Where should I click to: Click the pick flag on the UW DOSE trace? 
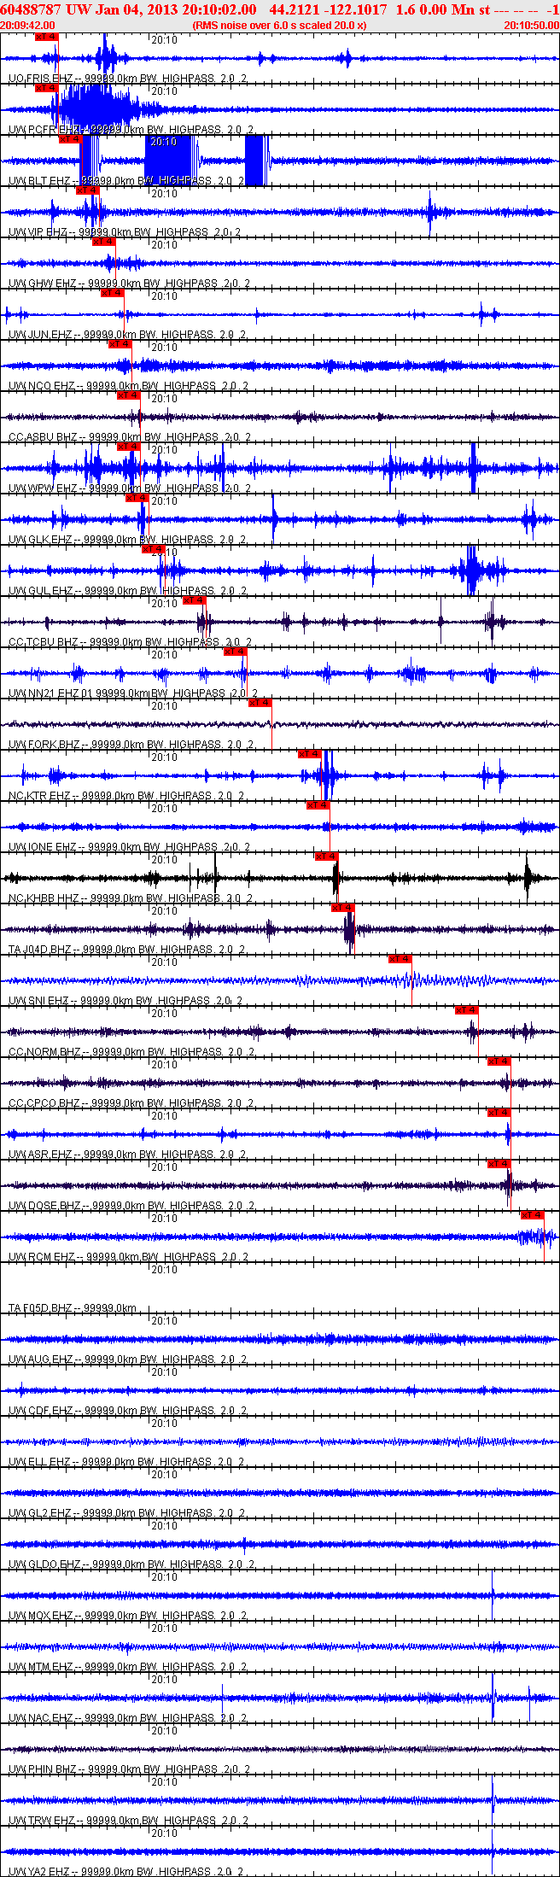click(499, 1164)
